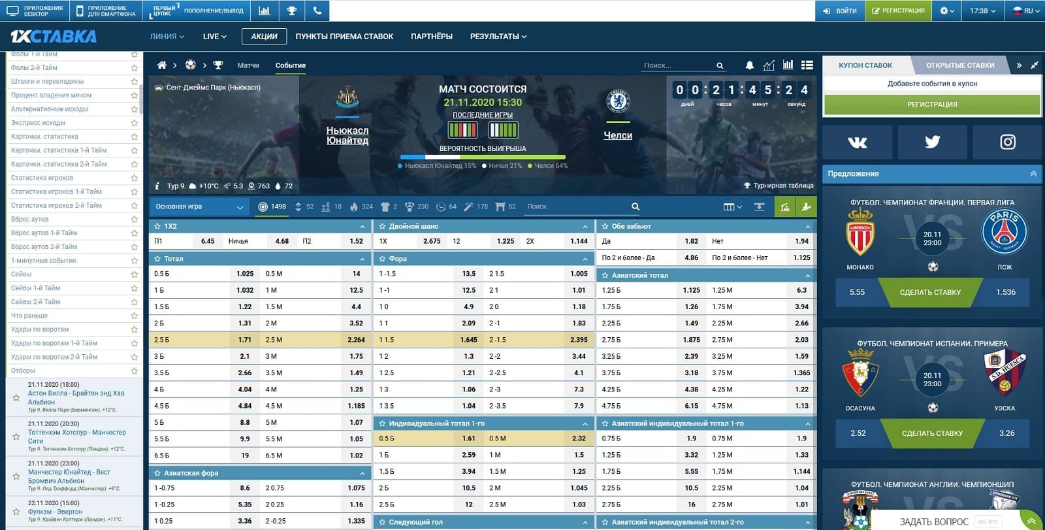The height and width of the screenshot is (530, 1045).
Task: Open the Основная игра dropdown
Action: [x=199, y=207]
